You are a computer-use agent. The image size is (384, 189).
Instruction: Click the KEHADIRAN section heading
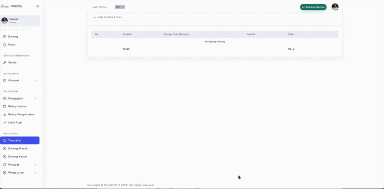coord(11,74)
